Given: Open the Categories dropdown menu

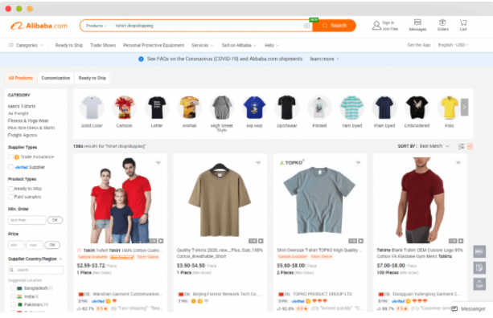Looking at the screenshot, I should [26, 45].
